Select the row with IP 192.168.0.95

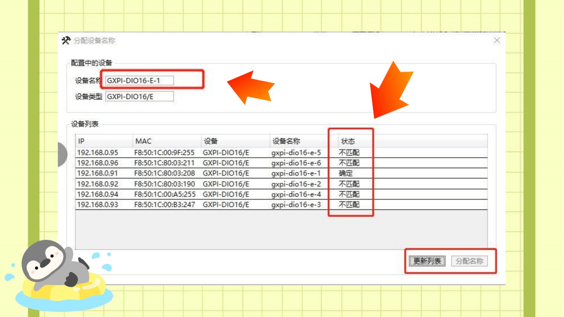(281, 153)
